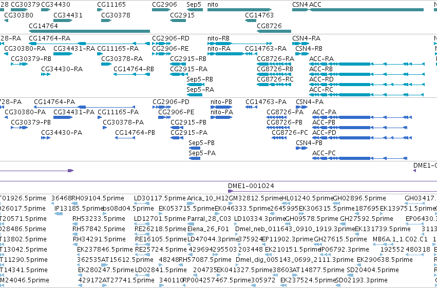Click the ACC-PC protein label
Viewport: 437px width, 288px height.
324,153
